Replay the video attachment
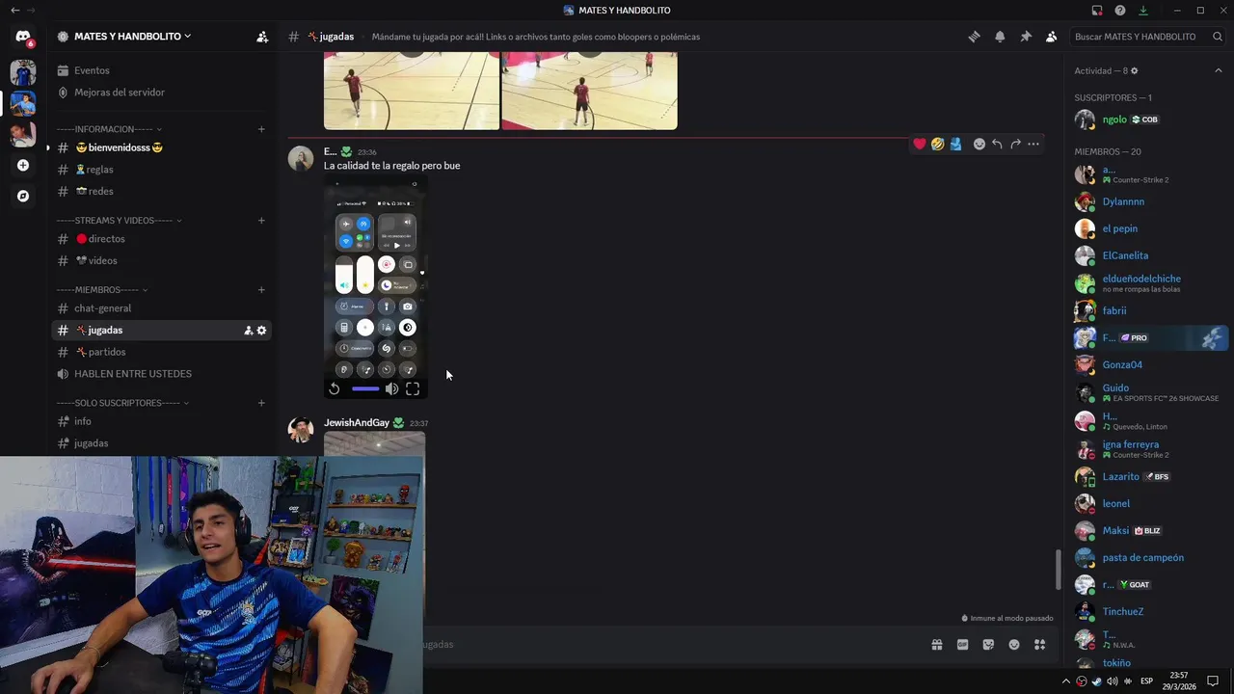 [x=335, y=388]
